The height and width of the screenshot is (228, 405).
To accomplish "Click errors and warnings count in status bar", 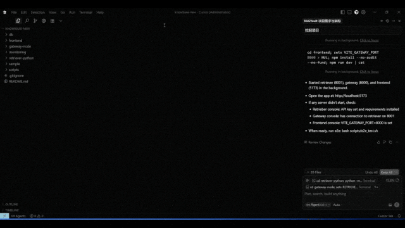I will click(37, 216).
